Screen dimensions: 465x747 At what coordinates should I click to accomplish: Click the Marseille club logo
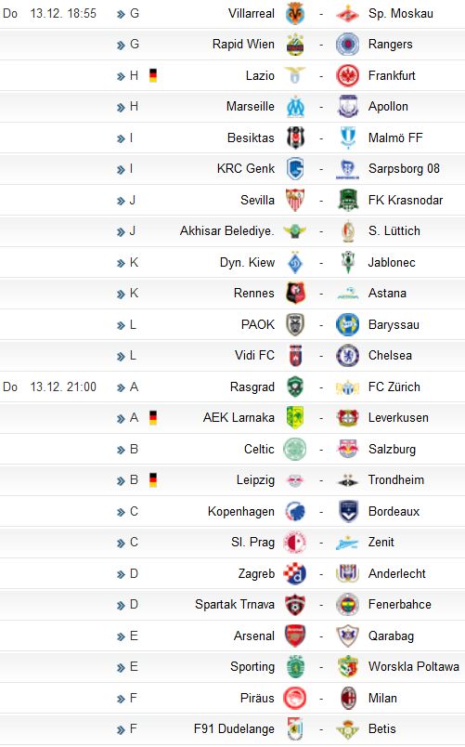[295, 107]
